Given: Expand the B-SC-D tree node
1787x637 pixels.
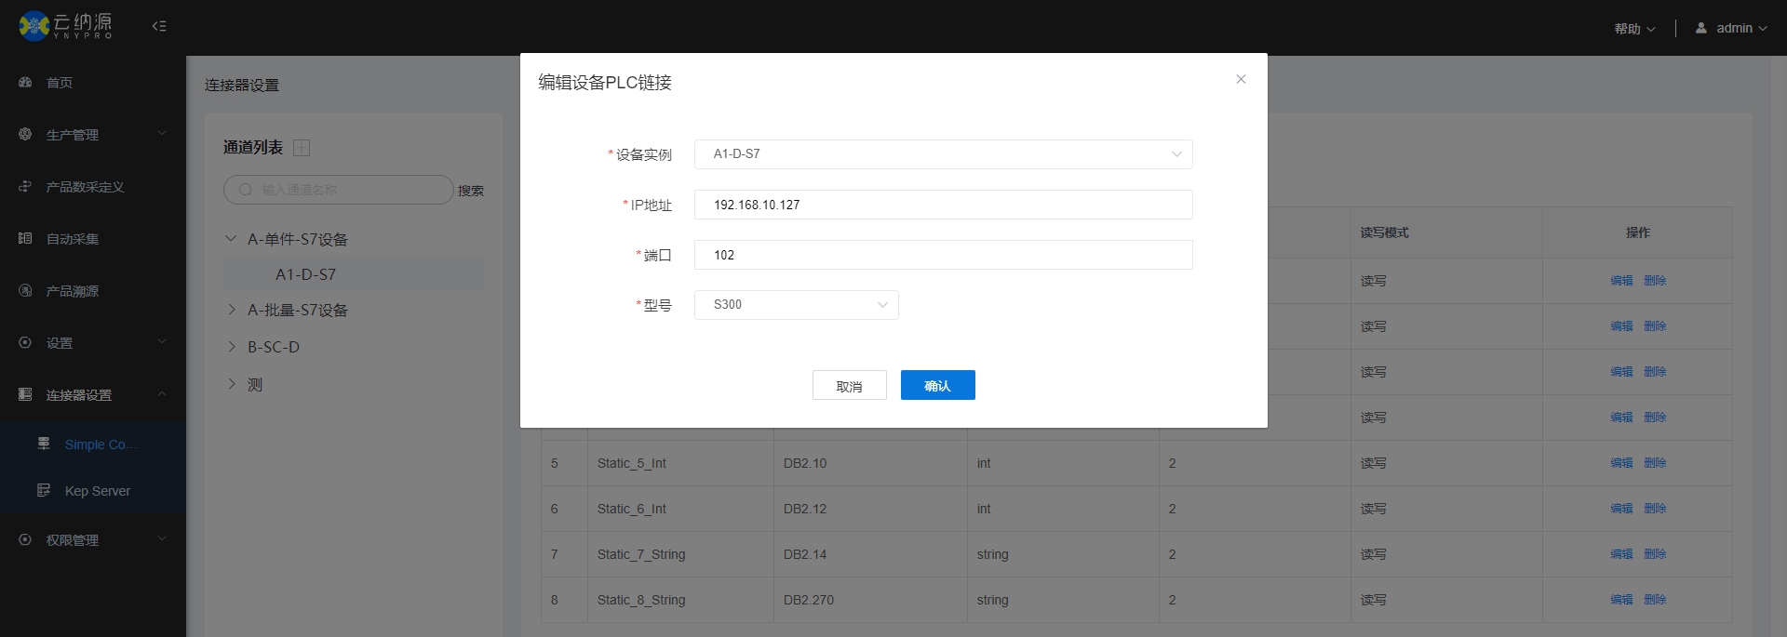Looking at the screenshot, I should click(x=232, y=347).
